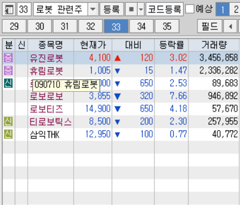Click the down arrow on 로보티즈 row

tap(117, 109)
